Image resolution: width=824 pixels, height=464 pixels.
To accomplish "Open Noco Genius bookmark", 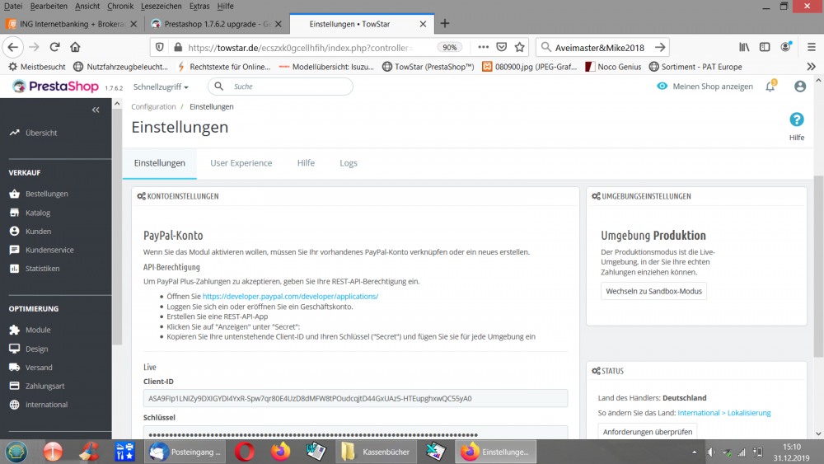I will click(x=613, y=67).
